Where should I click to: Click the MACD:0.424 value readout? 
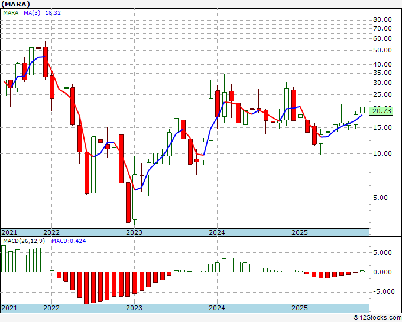point(69,241)
